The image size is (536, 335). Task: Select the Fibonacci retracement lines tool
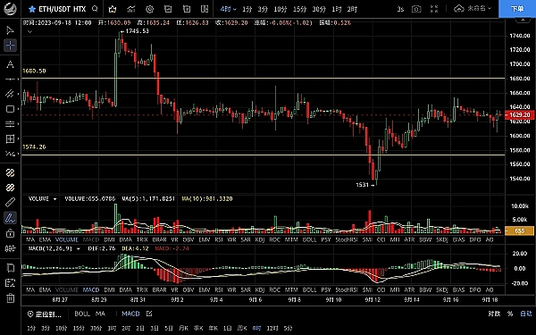tap(10, 124)
